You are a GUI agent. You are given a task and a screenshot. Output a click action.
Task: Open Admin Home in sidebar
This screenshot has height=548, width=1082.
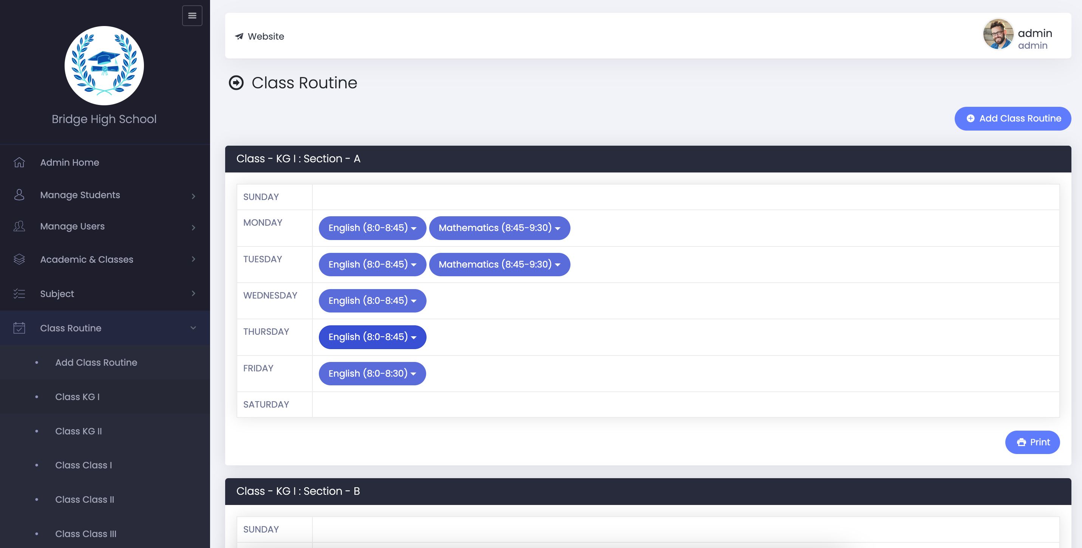[x=105, y=162]
